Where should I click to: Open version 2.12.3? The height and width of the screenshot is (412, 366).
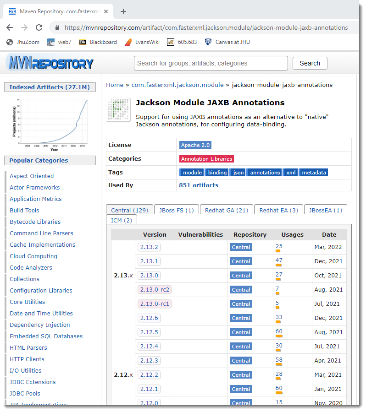[x=149, y=361]
